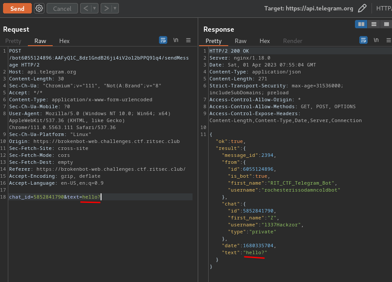Click the POST request line

[99, 58]
